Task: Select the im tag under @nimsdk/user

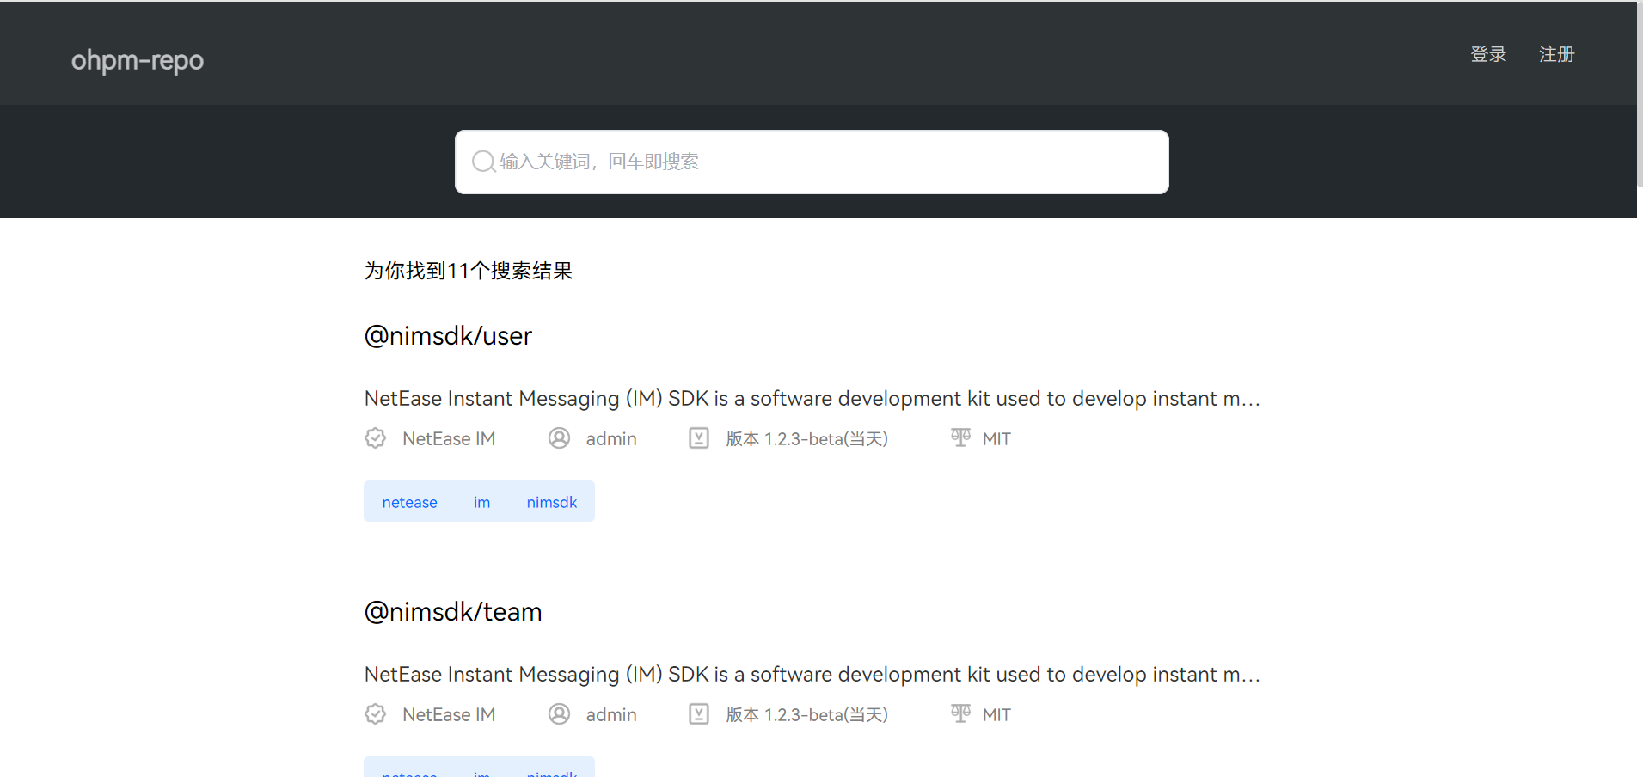Action: point(481,502)
